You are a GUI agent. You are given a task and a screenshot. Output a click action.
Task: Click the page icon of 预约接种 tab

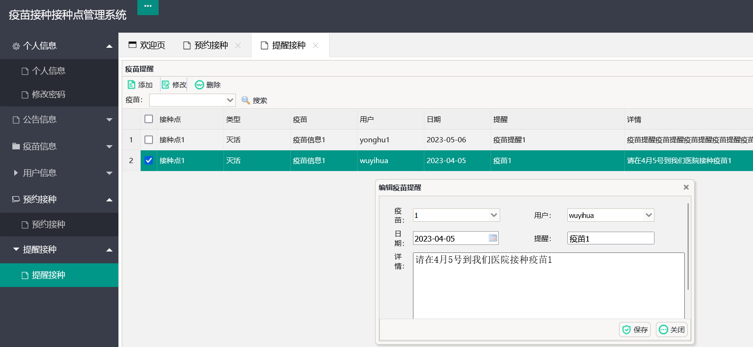click(187, 45)
